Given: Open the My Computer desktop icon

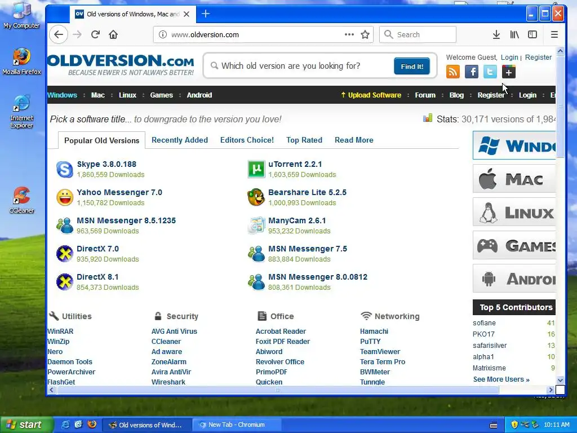Looking at the screenshot, I should point(21,15).
